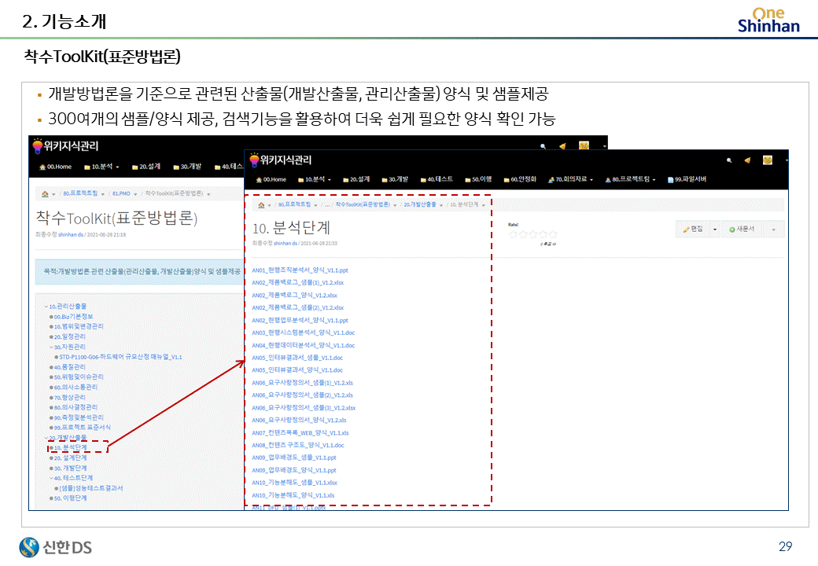Collapse the 20.개발산출물 tree node

(46, 438)
